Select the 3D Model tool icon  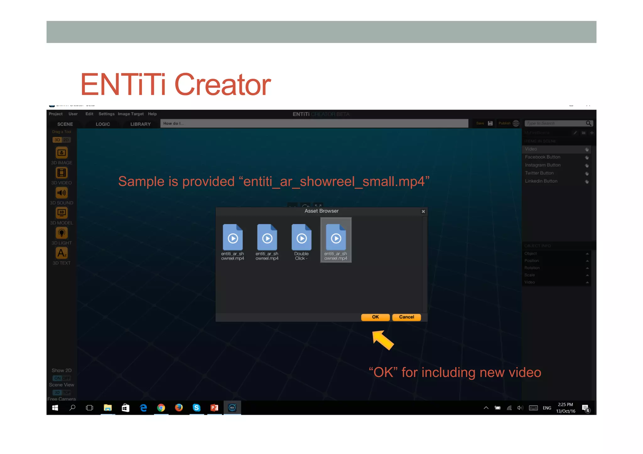click(62, 213)
